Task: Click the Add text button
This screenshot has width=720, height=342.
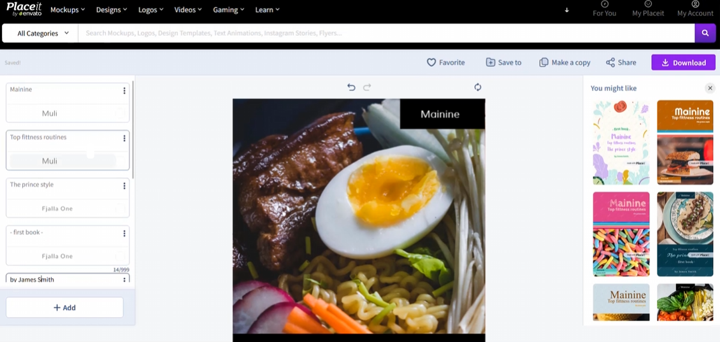Action: coord(65,308)
